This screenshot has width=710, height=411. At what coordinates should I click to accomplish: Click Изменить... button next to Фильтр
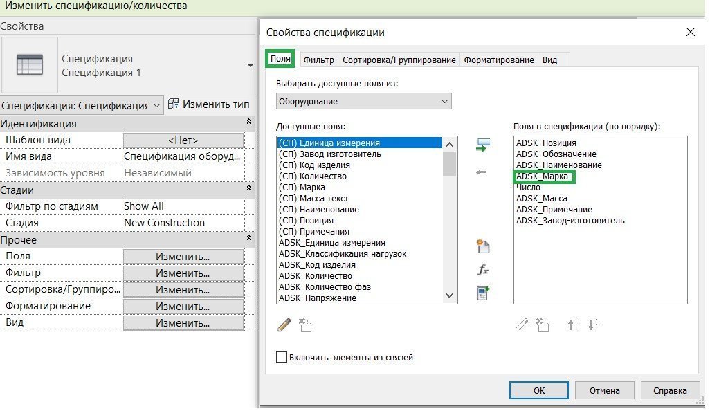coord(183,273)
